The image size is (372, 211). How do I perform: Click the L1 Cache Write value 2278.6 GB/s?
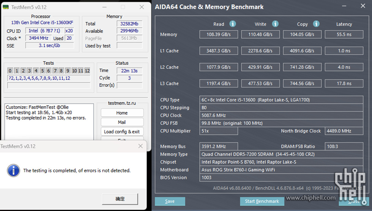click(x=260, y=51)
